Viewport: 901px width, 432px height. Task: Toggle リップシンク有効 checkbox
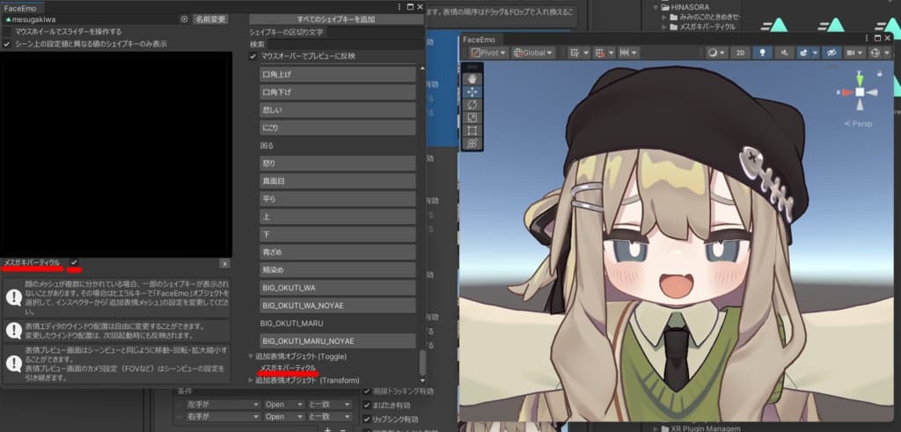point(367,419)
